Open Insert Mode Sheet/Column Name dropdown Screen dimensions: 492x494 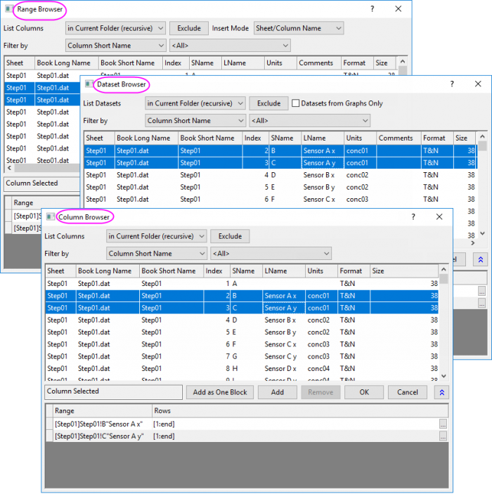tap(299, 28)
